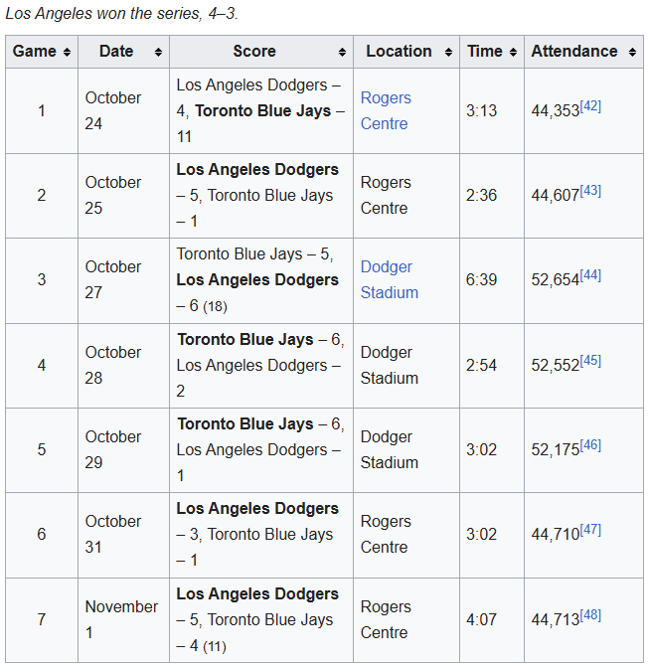Click the 6:39 time cell for Game 3
The image size is (648, 667).
coord(482,280)
